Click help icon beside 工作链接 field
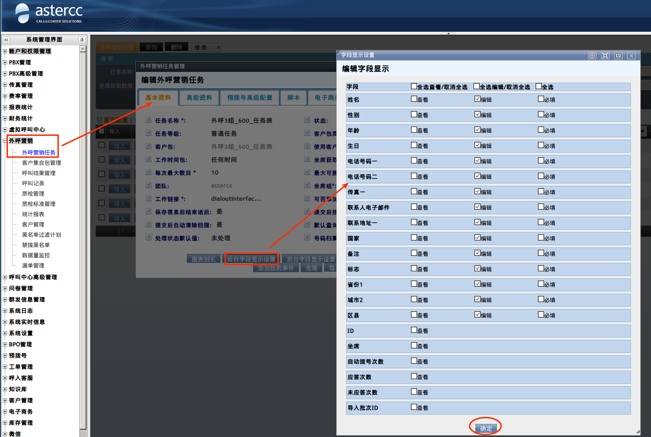The height and width of the screenshot is (437, 651). click(149, 198)
